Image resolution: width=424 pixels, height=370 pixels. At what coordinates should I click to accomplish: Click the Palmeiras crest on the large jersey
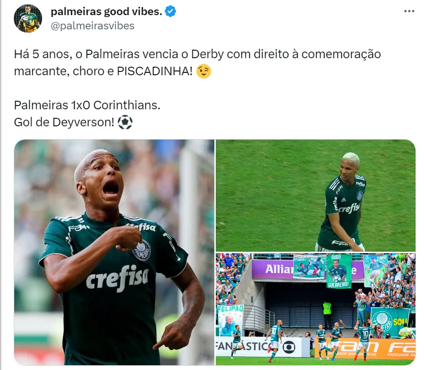(142, 250)
